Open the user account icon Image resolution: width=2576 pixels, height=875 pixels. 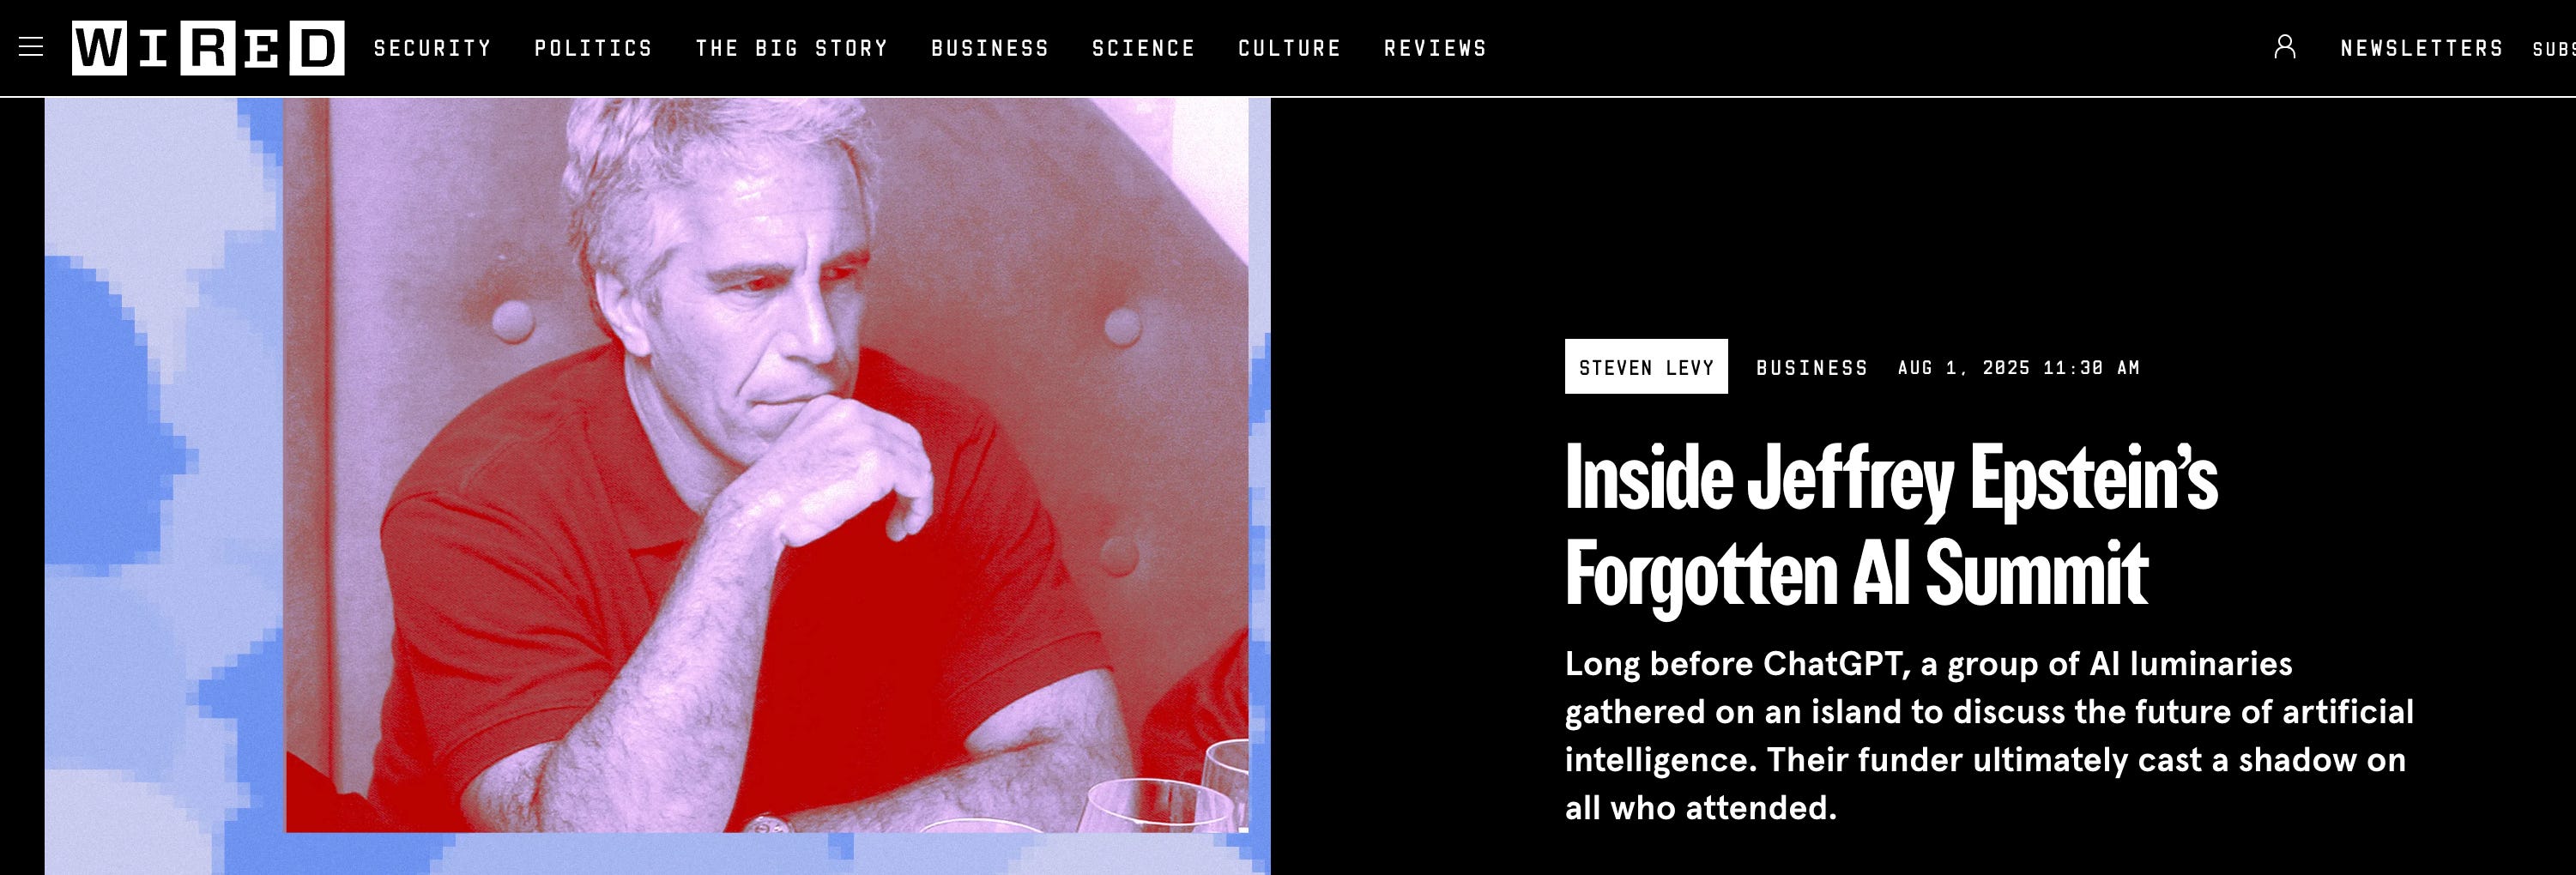click(x=2285, y=47)
